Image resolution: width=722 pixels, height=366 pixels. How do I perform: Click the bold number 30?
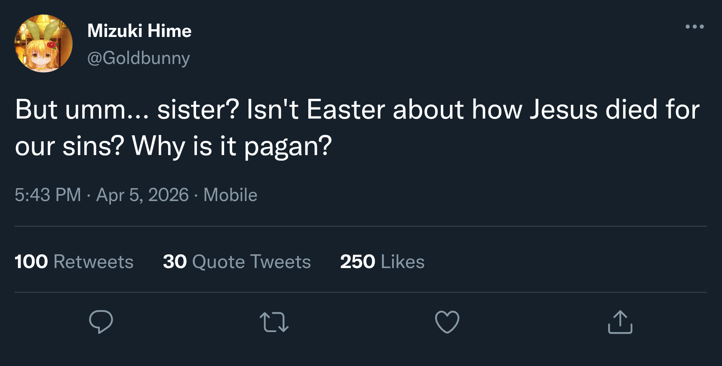point(175,262)
